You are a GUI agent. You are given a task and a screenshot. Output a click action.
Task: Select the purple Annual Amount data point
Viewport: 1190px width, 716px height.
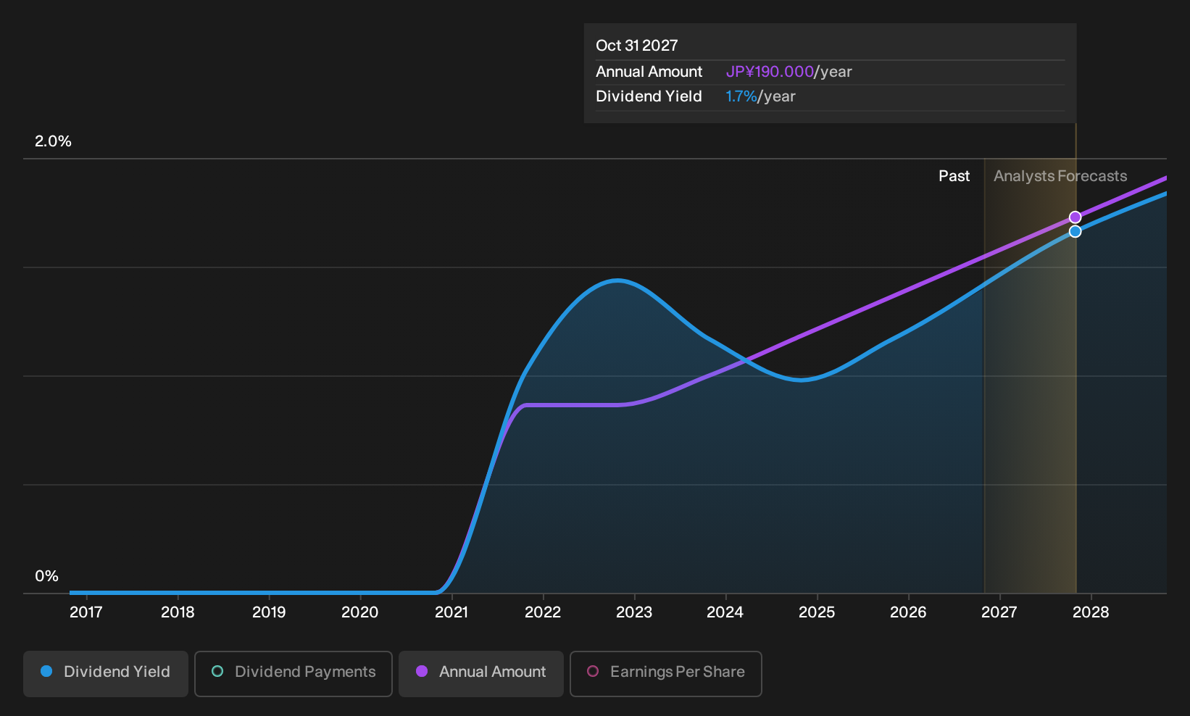click(x=1075, y=217)
